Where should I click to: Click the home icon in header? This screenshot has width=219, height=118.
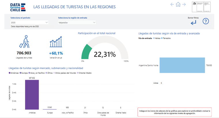click(x=178, y=4)
